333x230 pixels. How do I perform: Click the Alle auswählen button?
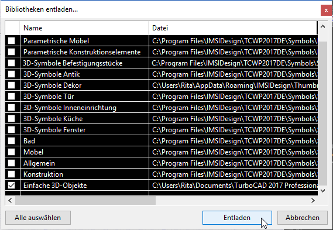pyautogui.click(x=38, y=218)
